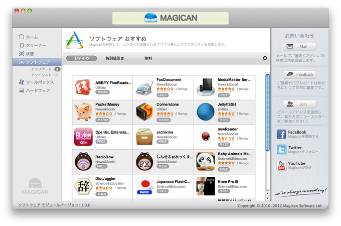
Task: Switch to the 特別値引き tab
Action: 115,58
